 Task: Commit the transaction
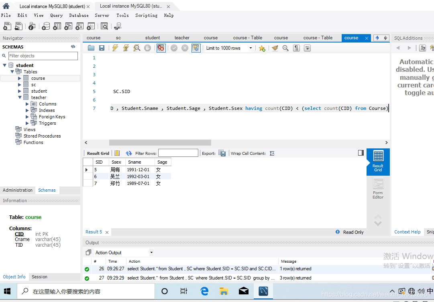tap(174, 48)
